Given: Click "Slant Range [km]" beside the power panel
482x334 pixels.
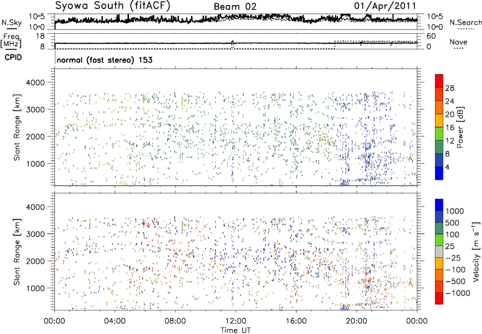Looking at the screenshot, I should pos(17,128).
